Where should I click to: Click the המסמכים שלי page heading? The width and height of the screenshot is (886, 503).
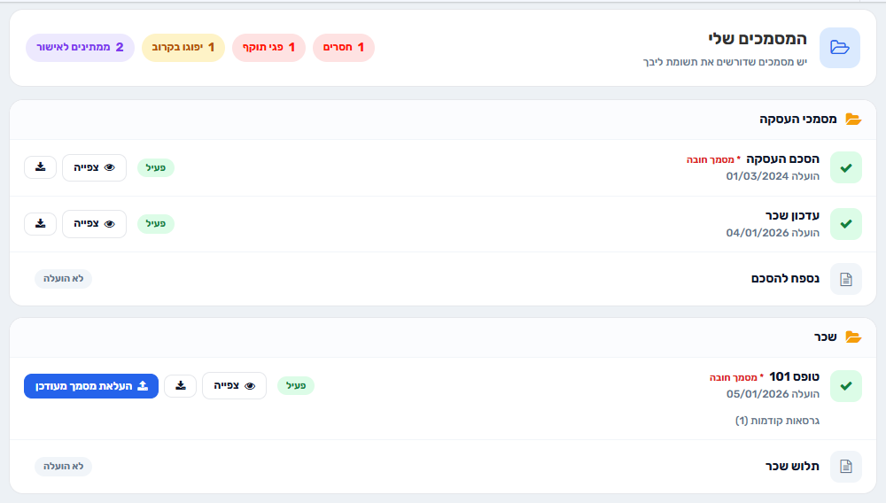758,39
